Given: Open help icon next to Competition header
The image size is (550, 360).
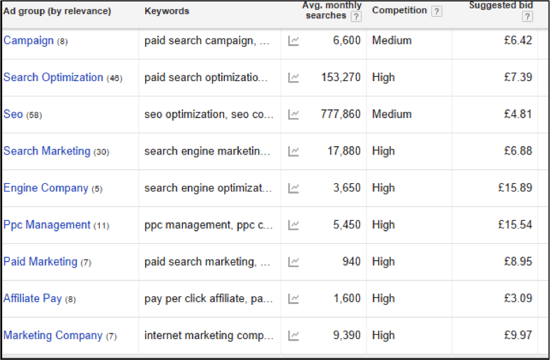Looking at the screenshot, I should coord(436,11).
